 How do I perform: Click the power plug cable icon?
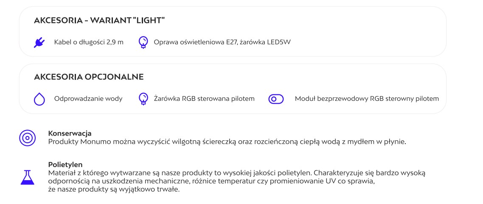pyautogui.click(x=39, y=42)
